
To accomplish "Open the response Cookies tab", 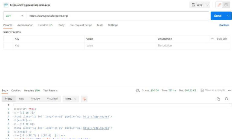I will pos(16,90).
